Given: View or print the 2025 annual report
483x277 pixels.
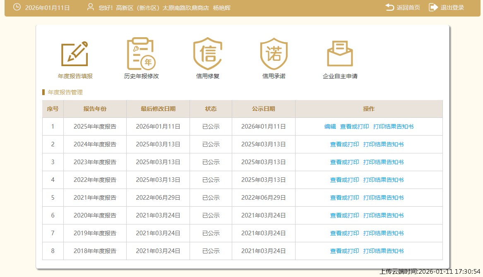Looking at the screenshot, I should click(x=354, y=127).
